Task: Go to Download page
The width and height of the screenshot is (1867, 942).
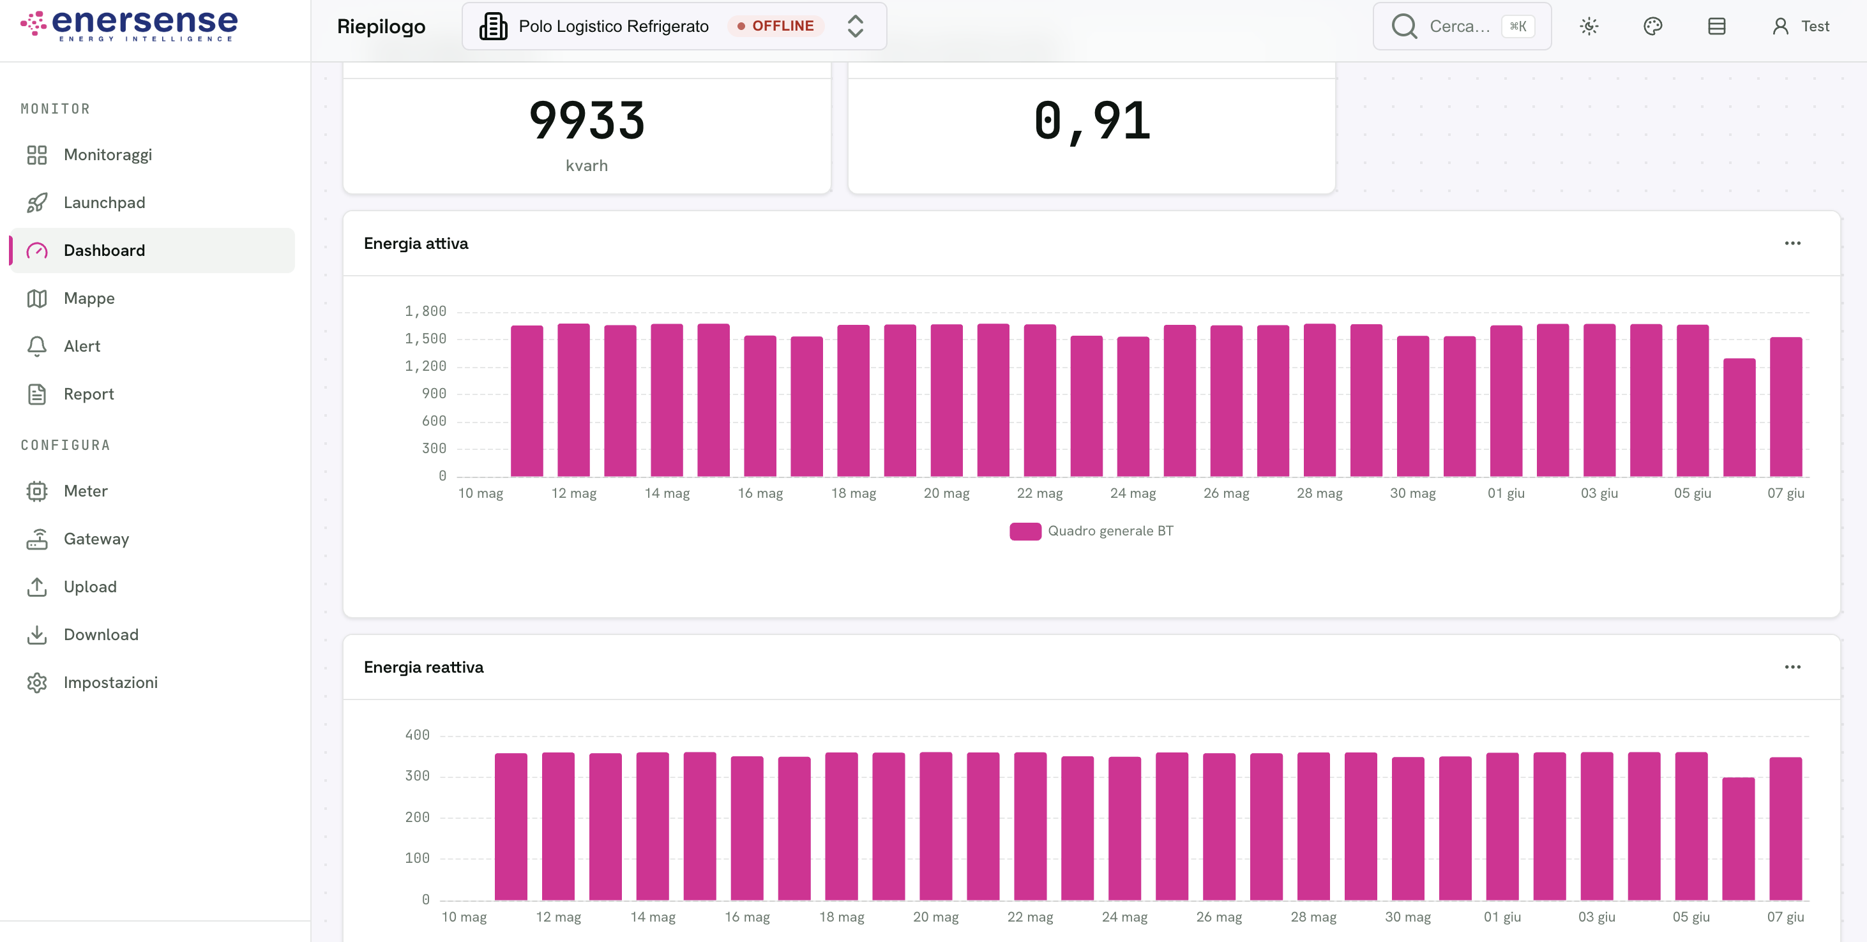Action: point(152,635)
